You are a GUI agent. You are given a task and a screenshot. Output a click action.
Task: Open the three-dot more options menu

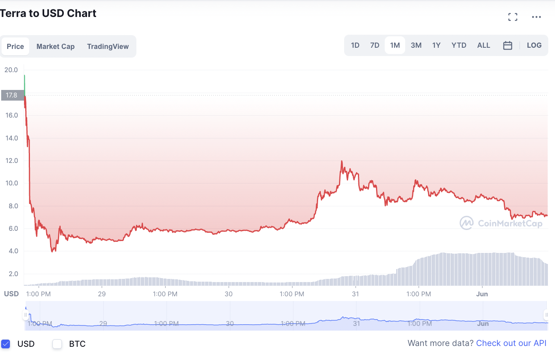pyautogui.click(x=536, y=17)
